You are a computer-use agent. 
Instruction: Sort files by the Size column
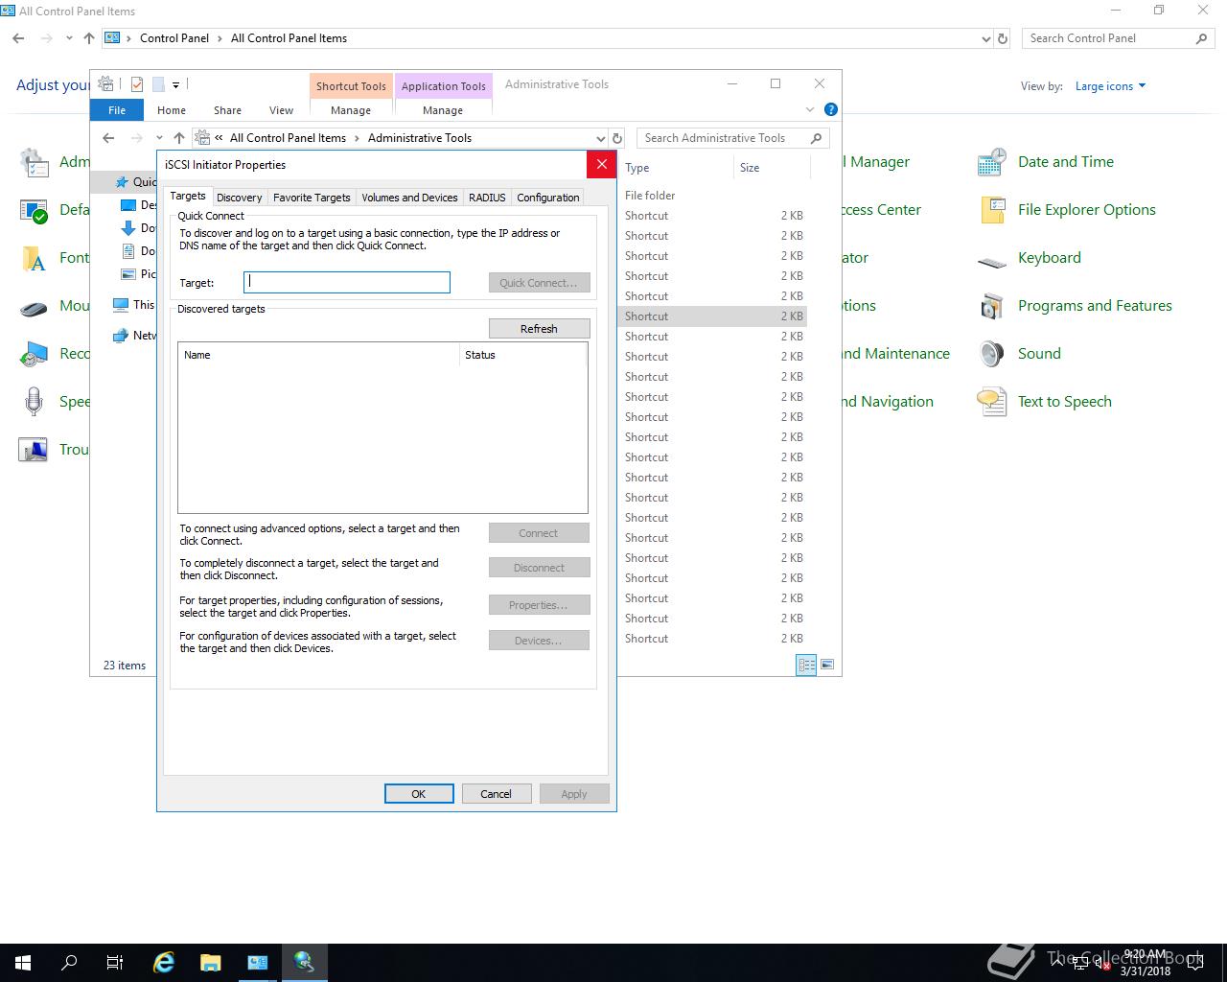pyautogui.click(x=772, y=168)
